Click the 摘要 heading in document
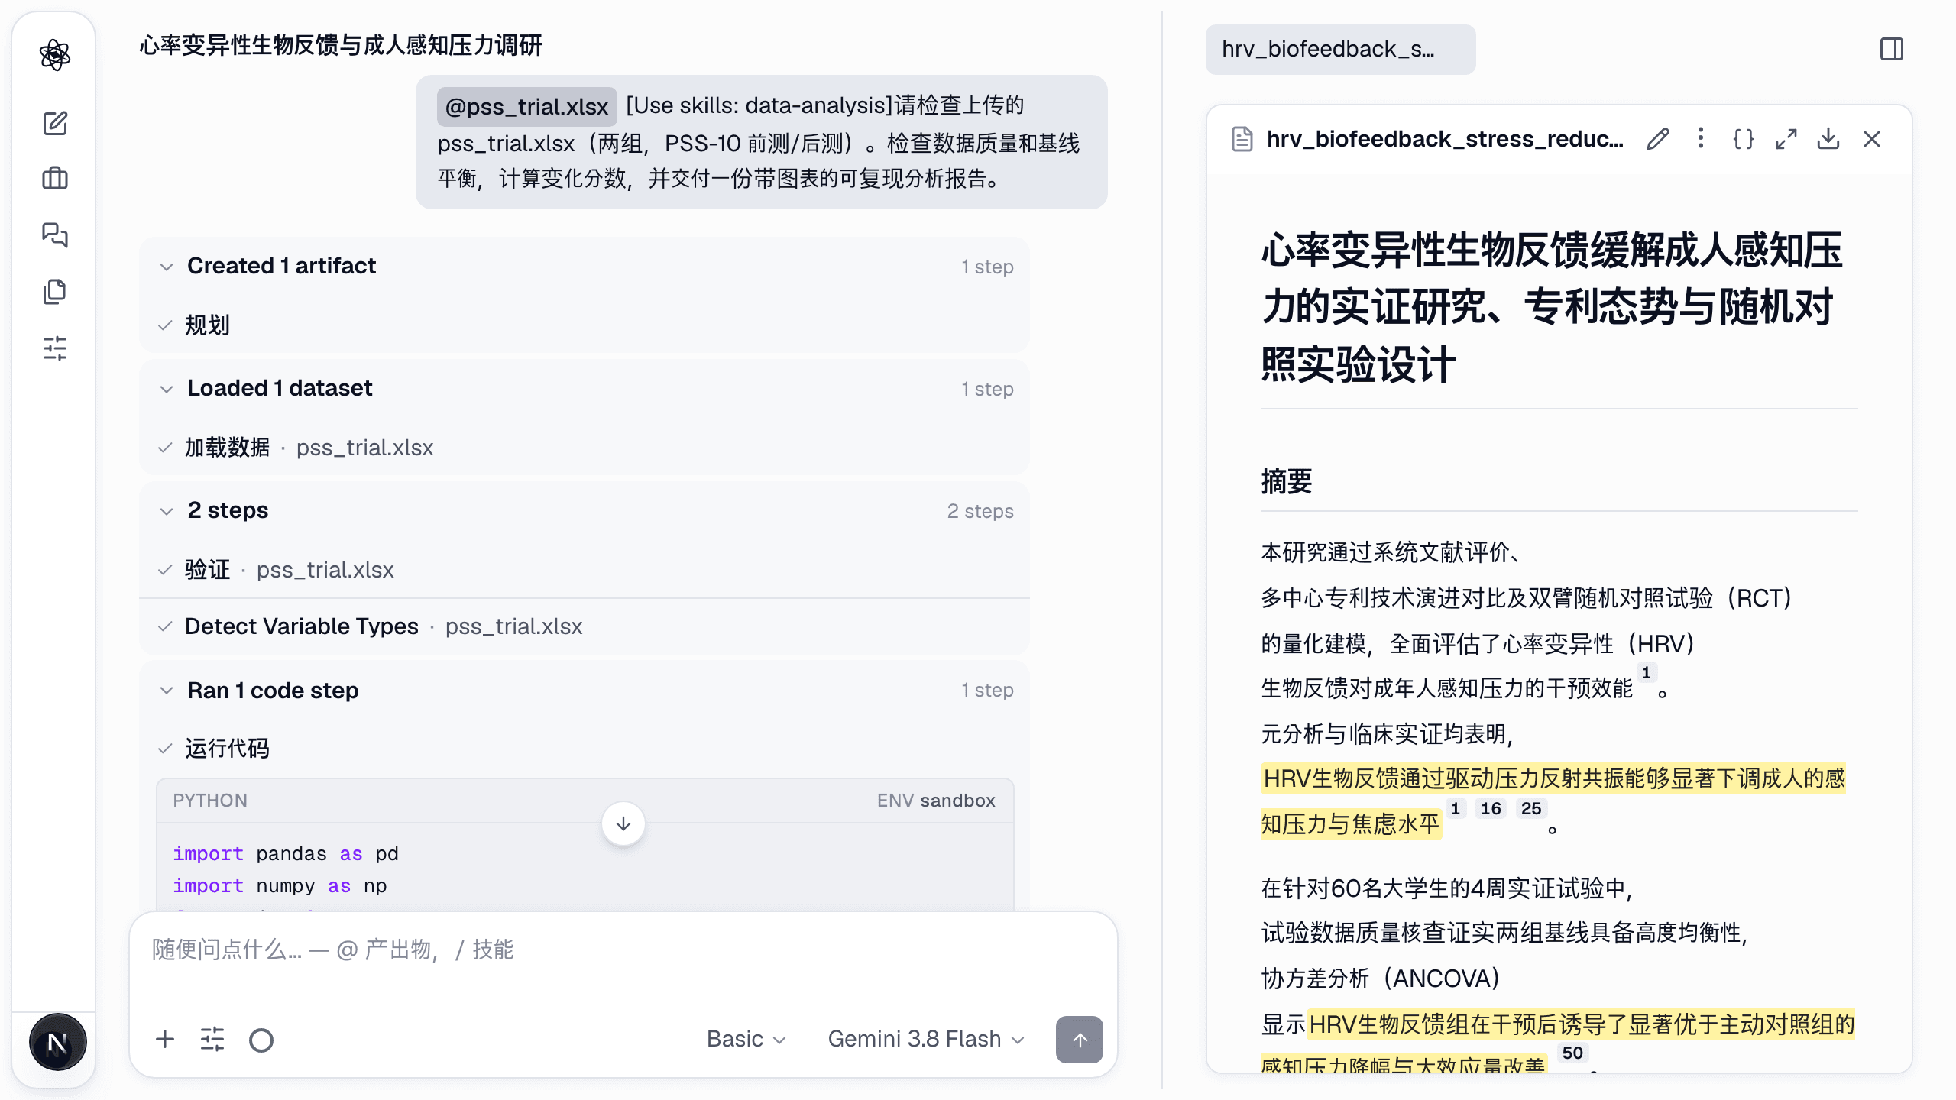This screenshot has width=1956, height=1100. pos(1287,481)
